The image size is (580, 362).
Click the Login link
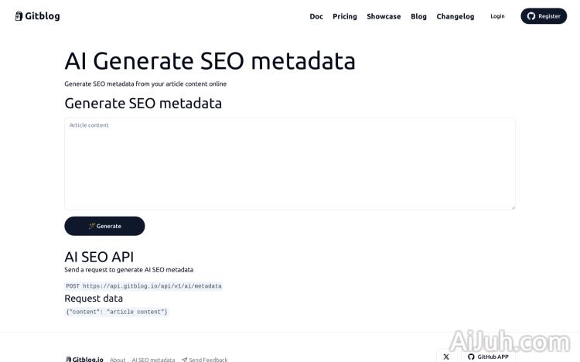click(497, 16)
